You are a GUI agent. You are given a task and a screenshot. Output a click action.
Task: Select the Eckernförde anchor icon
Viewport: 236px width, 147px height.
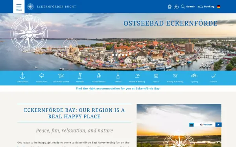pos(22,76)
